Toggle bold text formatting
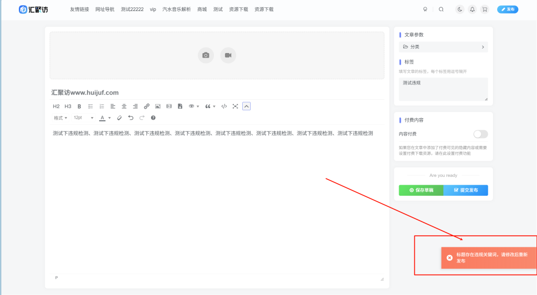 coord(79,107)
